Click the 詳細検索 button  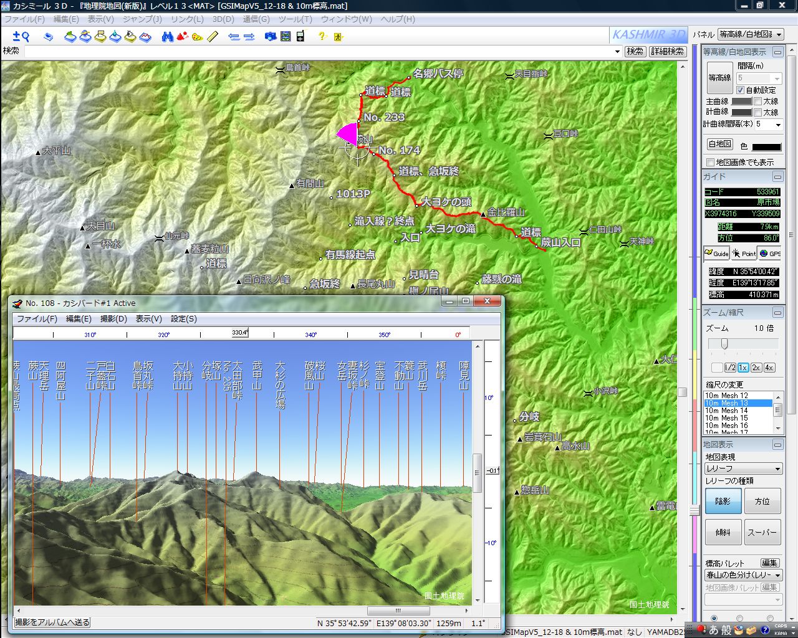[x=668, y=51]
